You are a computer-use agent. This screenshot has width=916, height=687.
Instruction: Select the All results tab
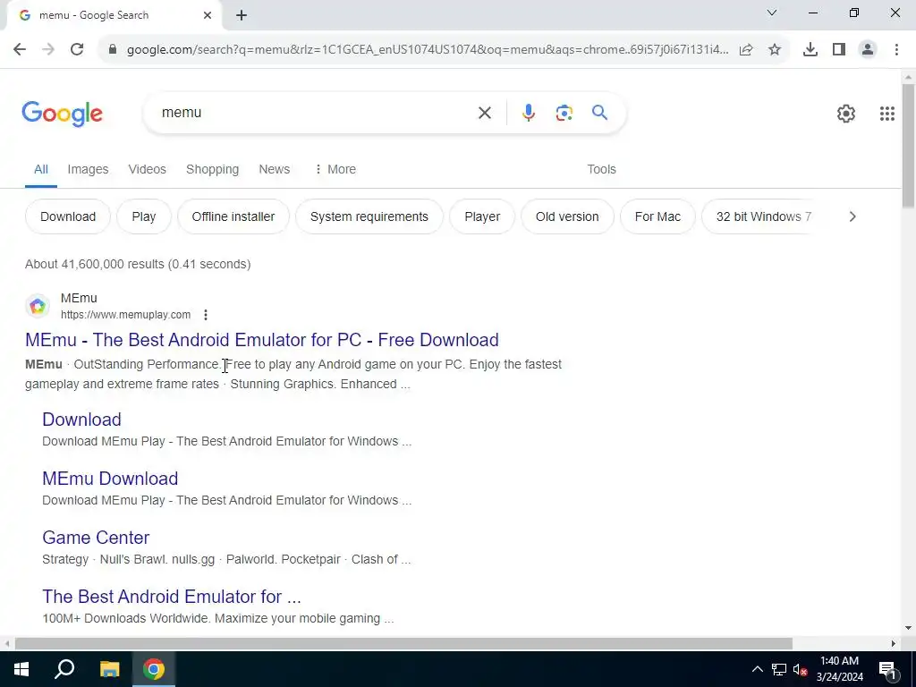pyautogui.click(x=41, y=169)
